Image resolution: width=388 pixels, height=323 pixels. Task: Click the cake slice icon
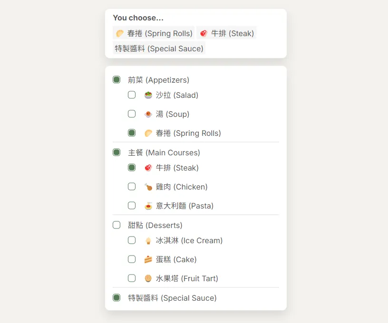(148, 259)
